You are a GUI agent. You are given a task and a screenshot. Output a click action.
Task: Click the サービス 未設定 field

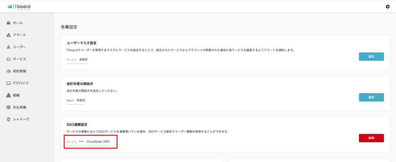pos(77,60)
